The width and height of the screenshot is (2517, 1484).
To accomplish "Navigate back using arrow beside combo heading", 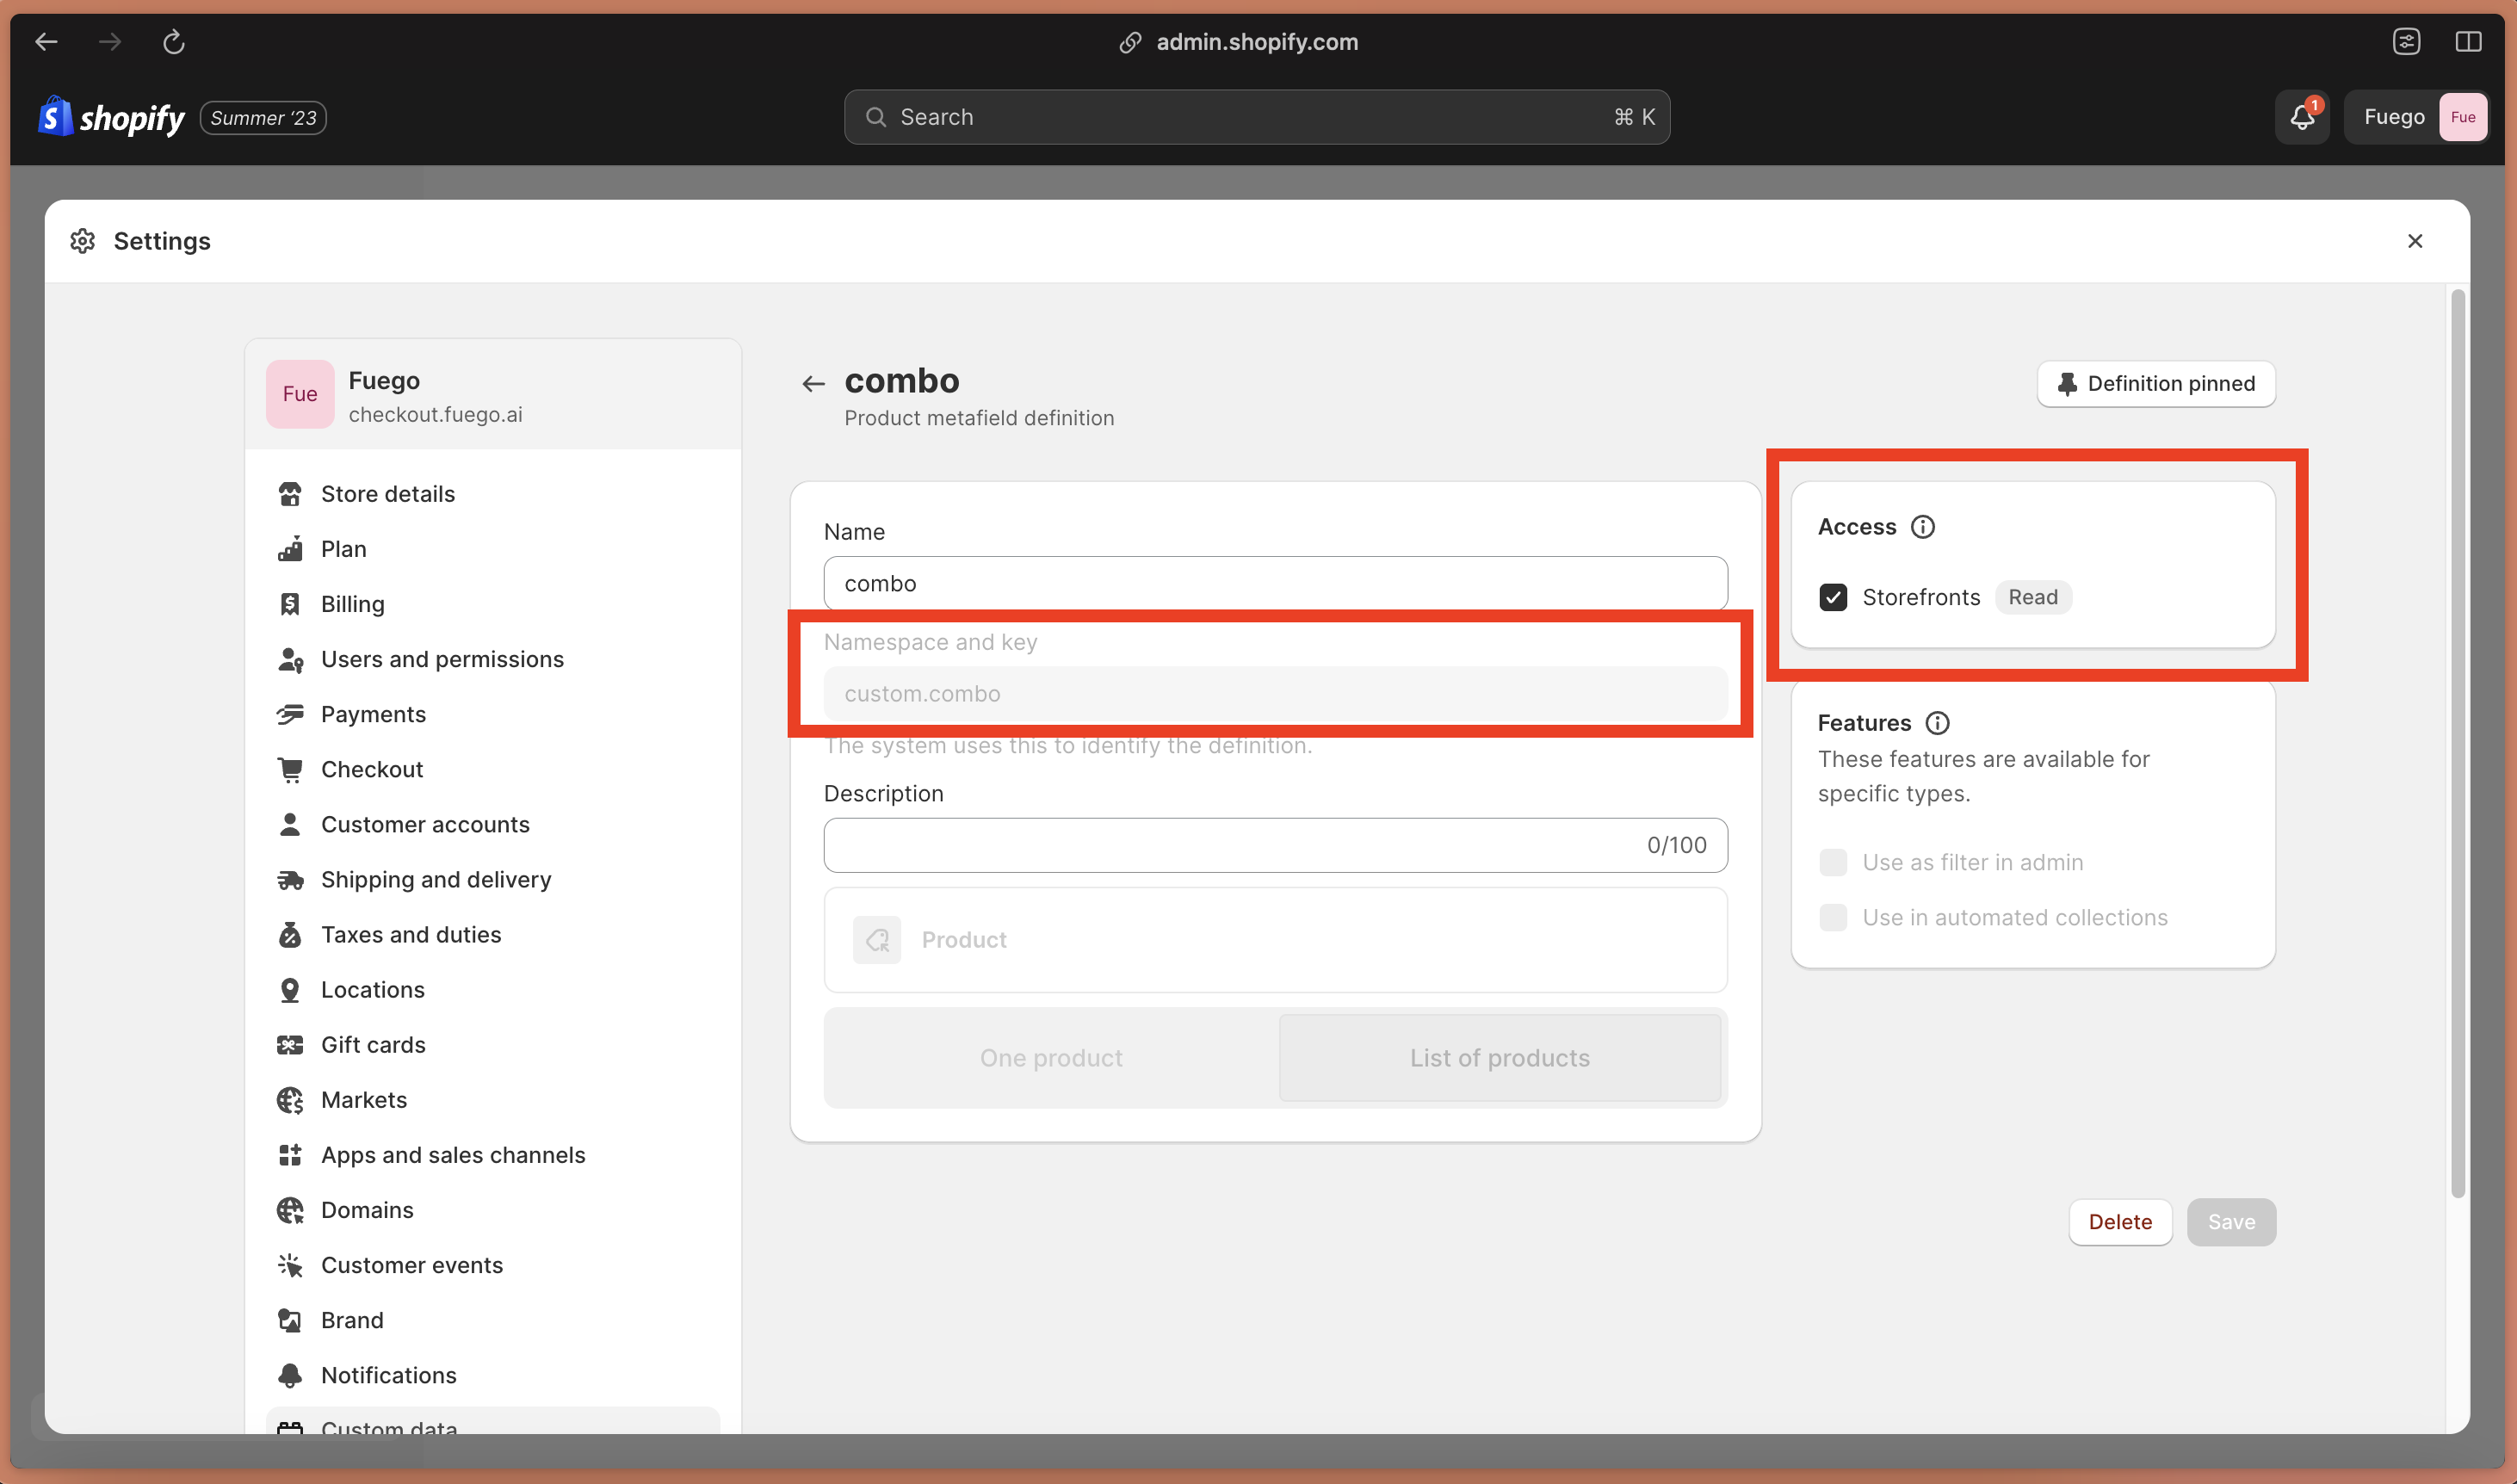I will click(x=813, y=383).
